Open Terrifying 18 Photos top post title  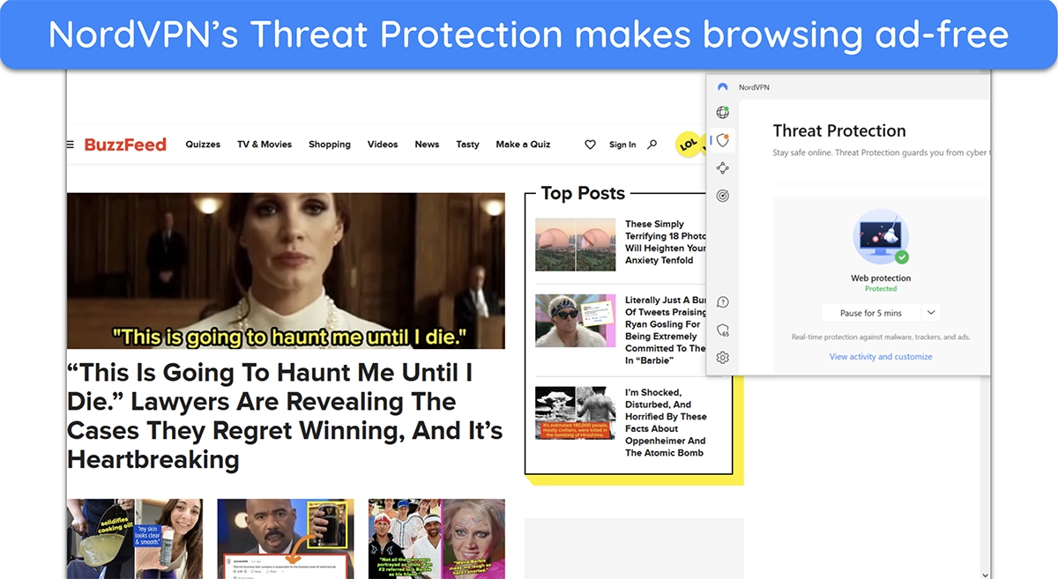tap(666, 242)
